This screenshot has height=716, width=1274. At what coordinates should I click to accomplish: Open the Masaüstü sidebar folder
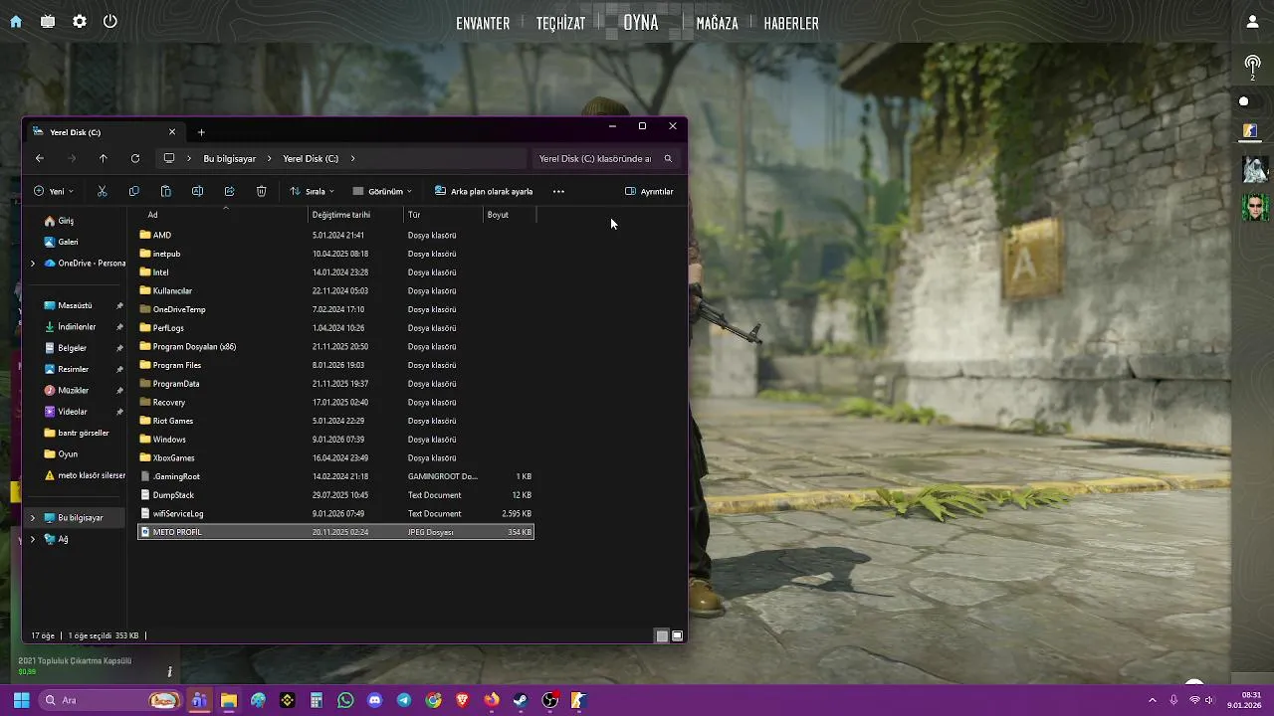75,306
